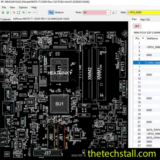Switch to the Net (16) tab
Viewport: 160px width, 160px height.
tap(145, 19)
